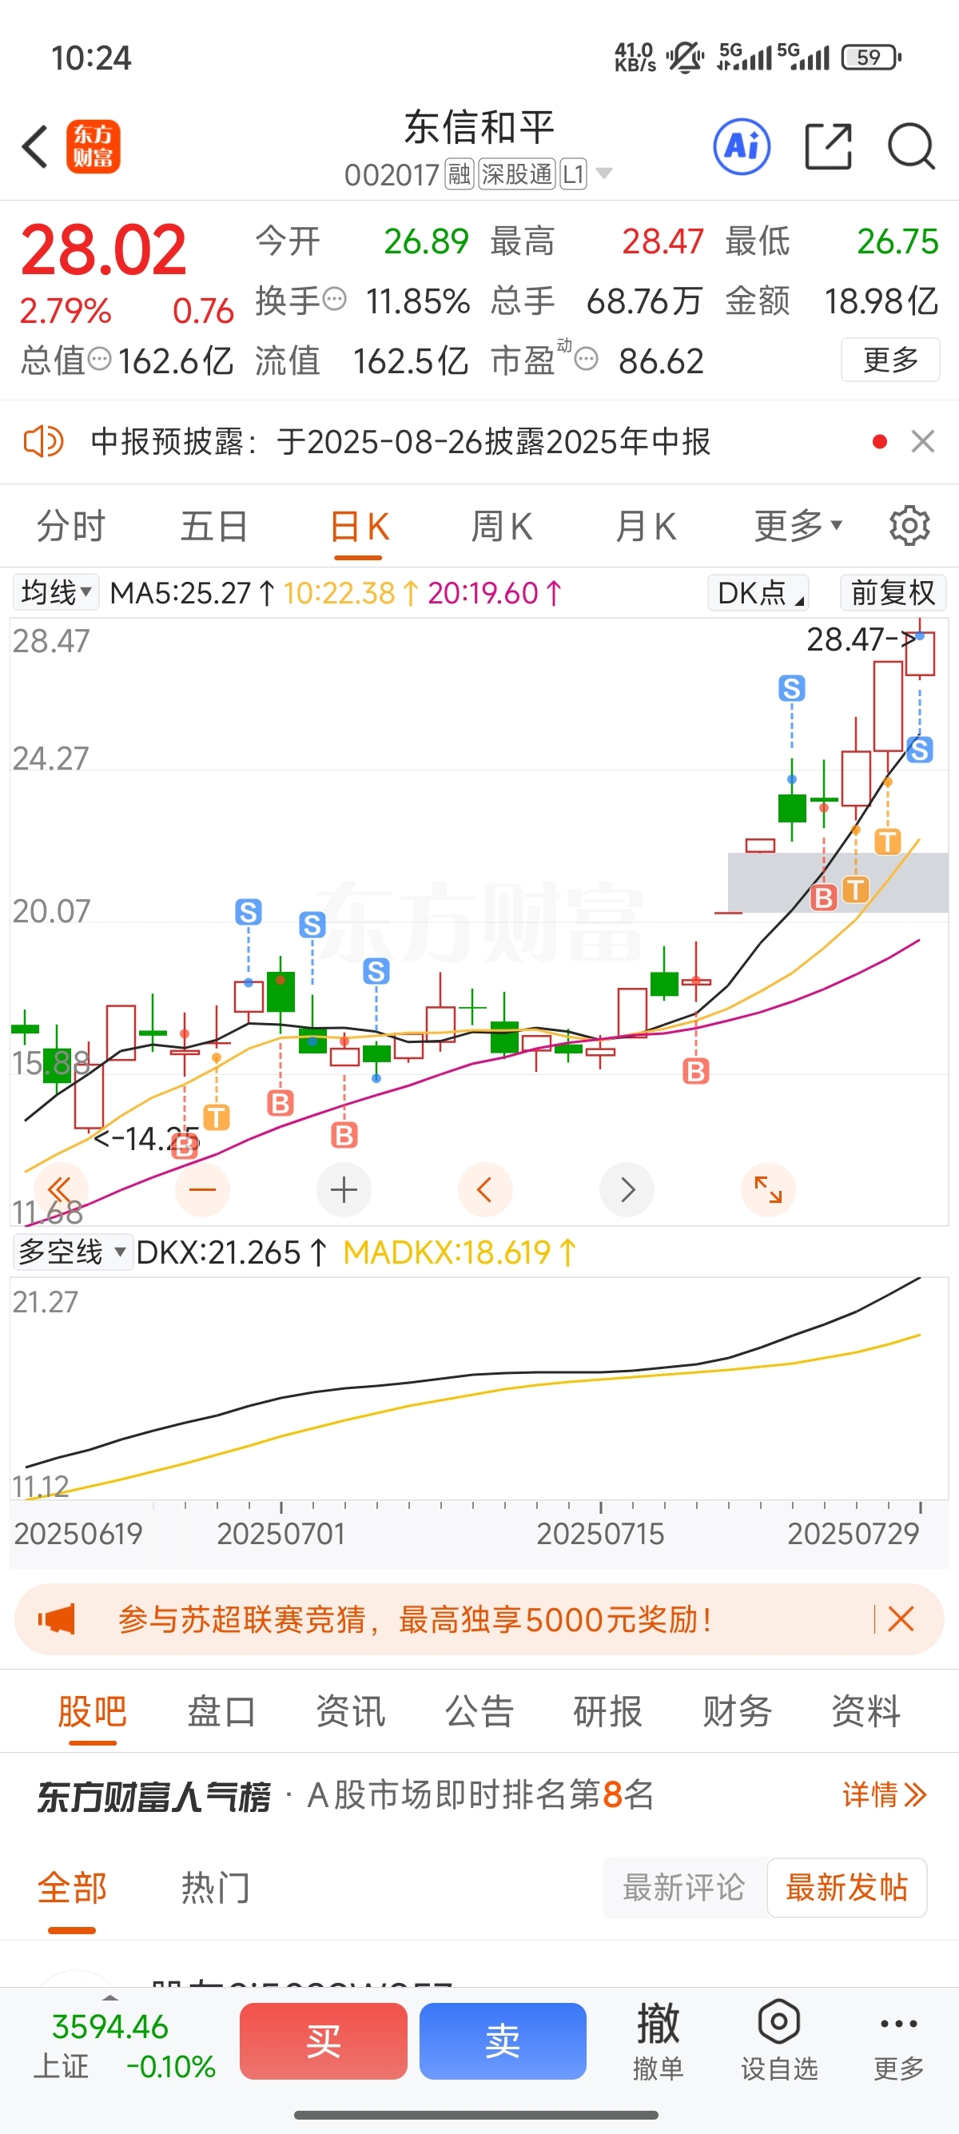Open the 股吧 tab
Screen dimensions: 959x2134
coord(92,1711)
